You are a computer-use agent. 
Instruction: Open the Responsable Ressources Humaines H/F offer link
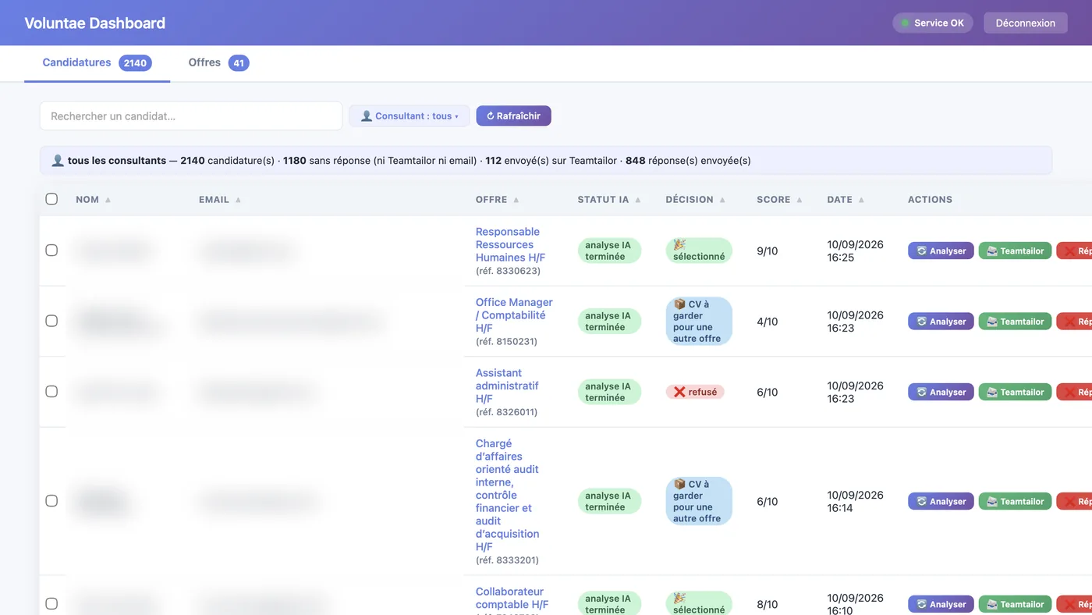511,244
